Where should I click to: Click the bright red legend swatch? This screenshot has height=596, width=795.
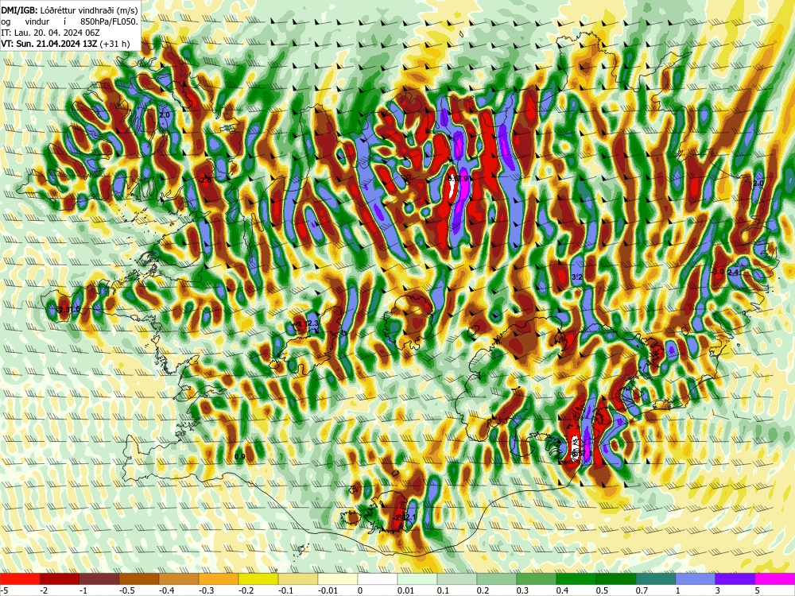(20, 579)
